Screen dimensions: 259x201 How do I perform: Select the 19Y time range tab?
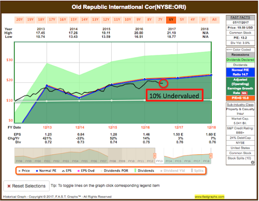[30, 20]
